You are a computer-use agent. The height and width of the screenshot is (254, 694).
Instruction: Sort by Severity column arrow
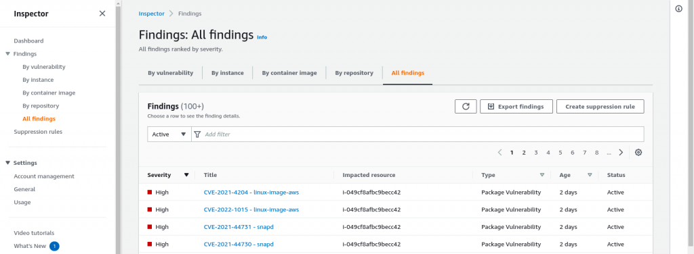pos(186,175)
